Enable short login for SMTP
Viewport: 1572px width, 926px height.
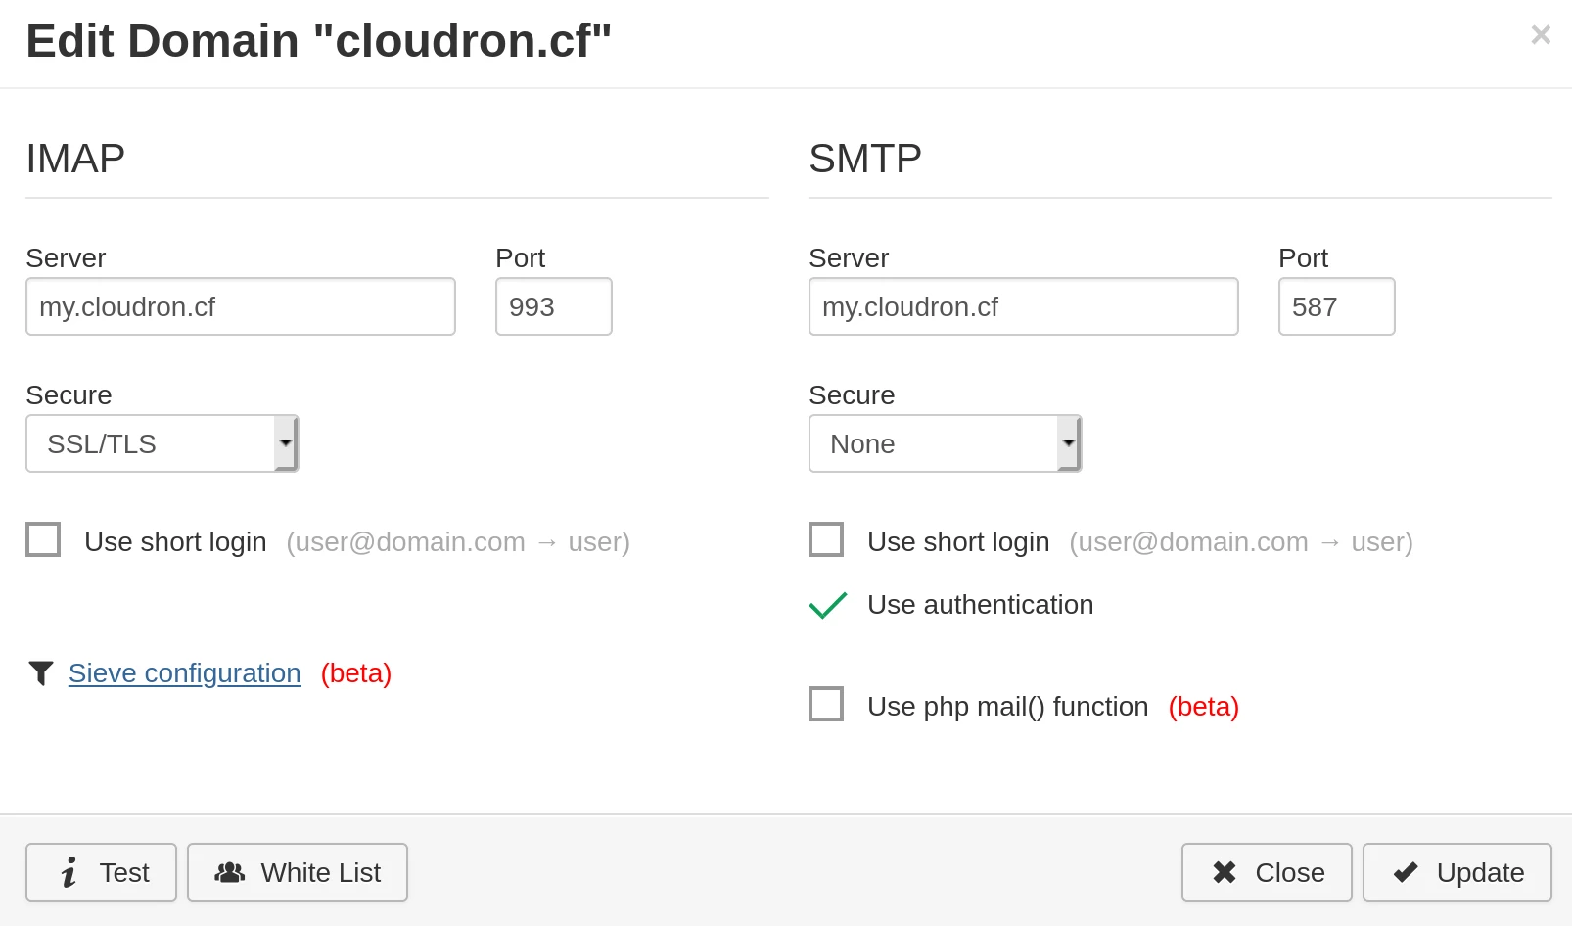826,539
